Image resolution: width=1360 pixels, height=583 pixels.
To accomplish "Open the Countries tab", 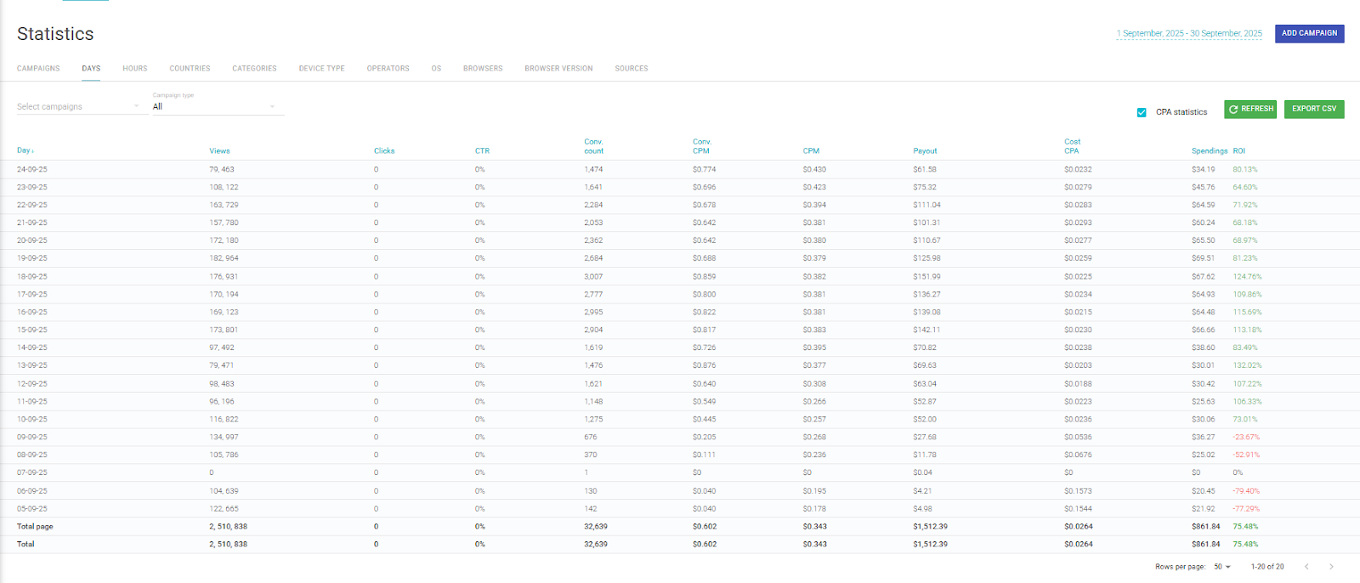I will [x=190, y=69].
